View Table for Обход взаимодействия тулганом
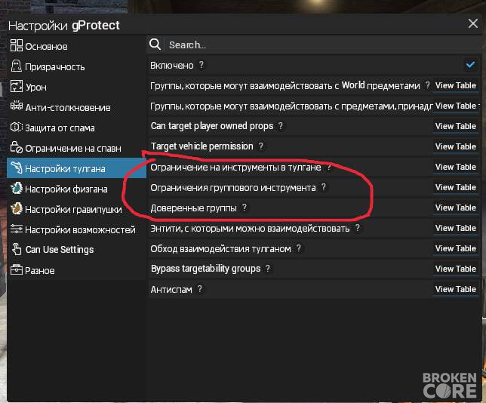Screen dimensions: 486x403 point(455,248)
